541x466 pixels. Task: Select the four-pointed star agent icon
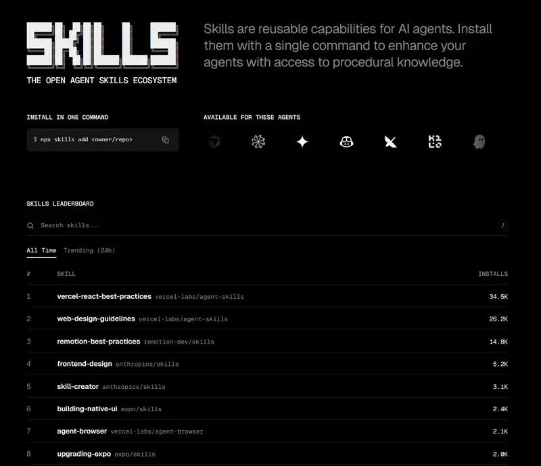point(302,142)
